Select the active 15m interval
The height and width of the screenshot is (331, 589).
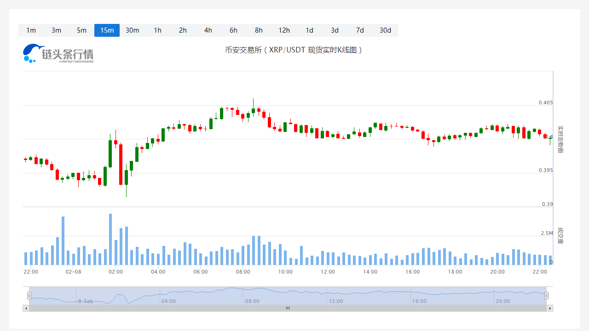(107, 30)
